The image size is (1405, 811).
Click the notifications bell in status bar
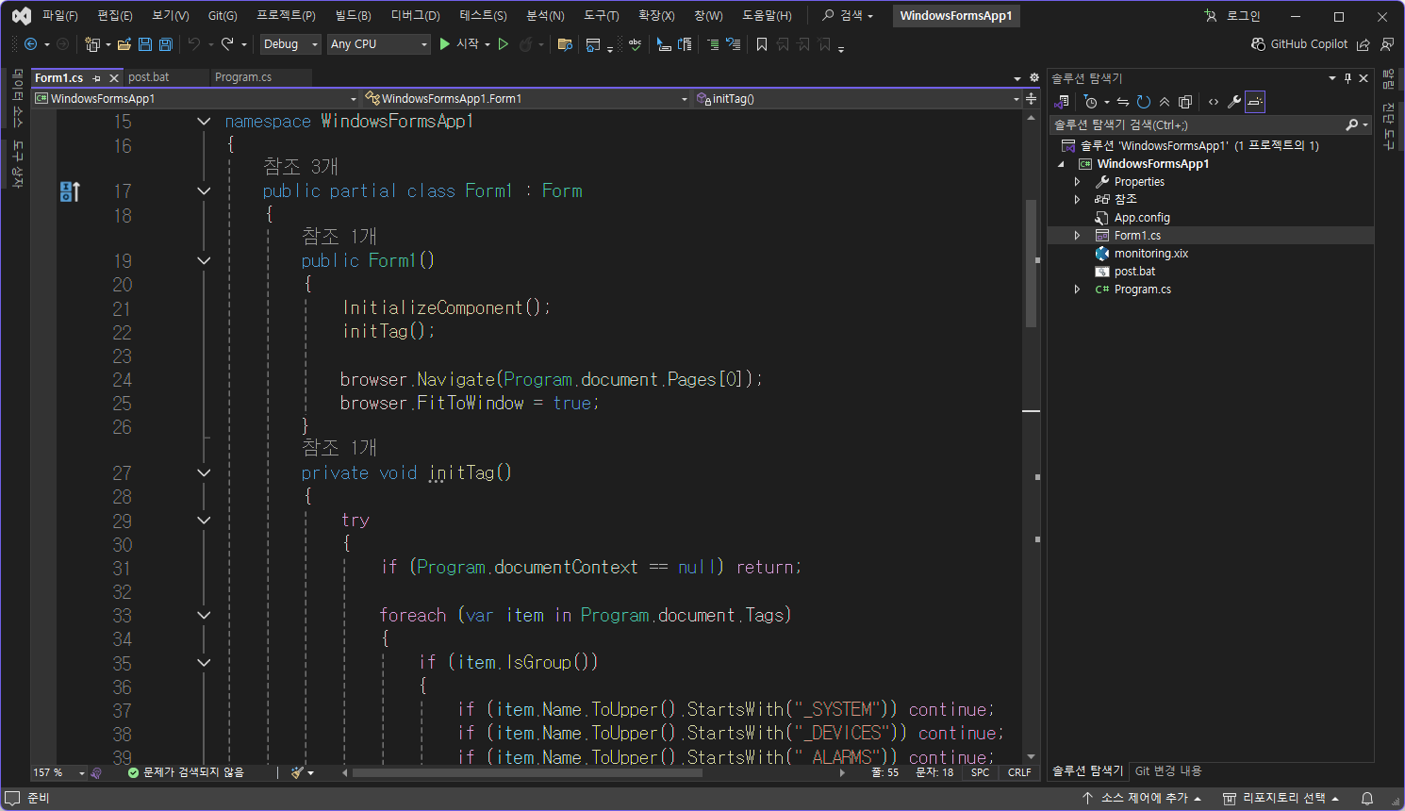(1367, 799)
